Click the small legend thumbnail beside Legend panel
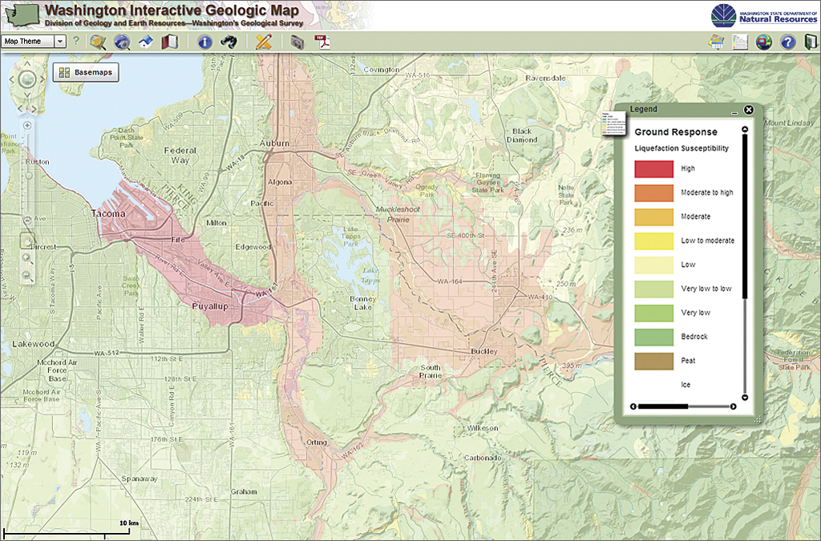 (613, 123)
